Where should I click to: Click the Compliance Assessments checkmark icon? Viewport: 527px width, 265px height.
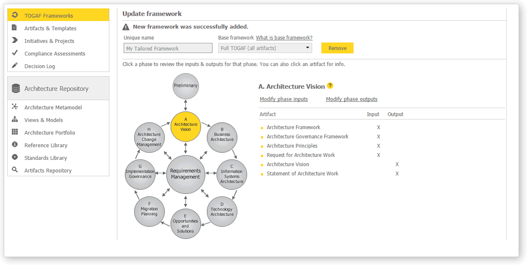click(15, 53)
